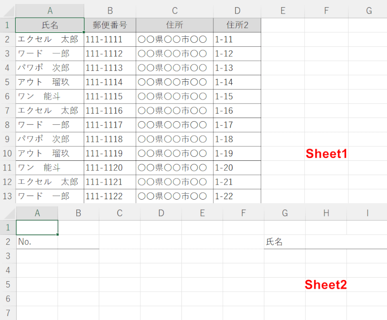The width and height of the screenshot is (387, 320).
Task: Click the Select All corner in Sheet1
Action: pyautogui.click(x=8, y=11)
